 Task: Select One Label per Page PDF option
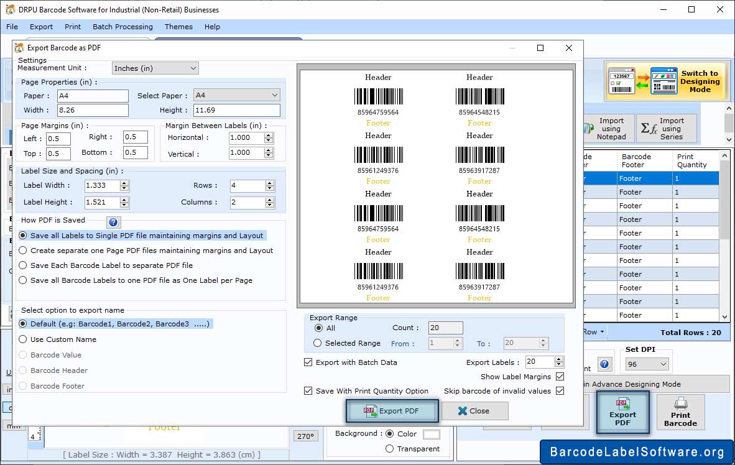click(x=22, y=280)
